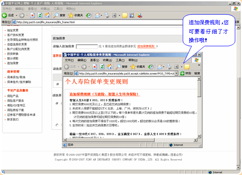The width and height of the screenshot is (242, 175).
Task: Open Mail dropdown arrow in popup toolbar
Action: pos(164,67)
